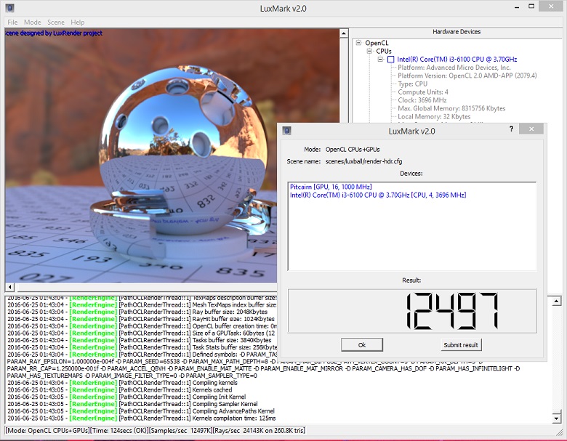Click the LuxMark icon in main title bar
The height and width of the screenshot is (441, 567).
9,7
